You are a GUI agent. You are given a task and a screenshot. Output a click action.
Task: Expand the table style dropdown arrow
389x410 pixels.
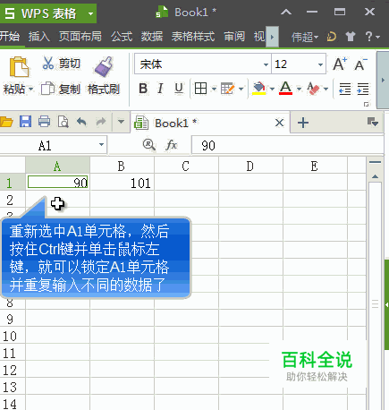pos(241,89)
